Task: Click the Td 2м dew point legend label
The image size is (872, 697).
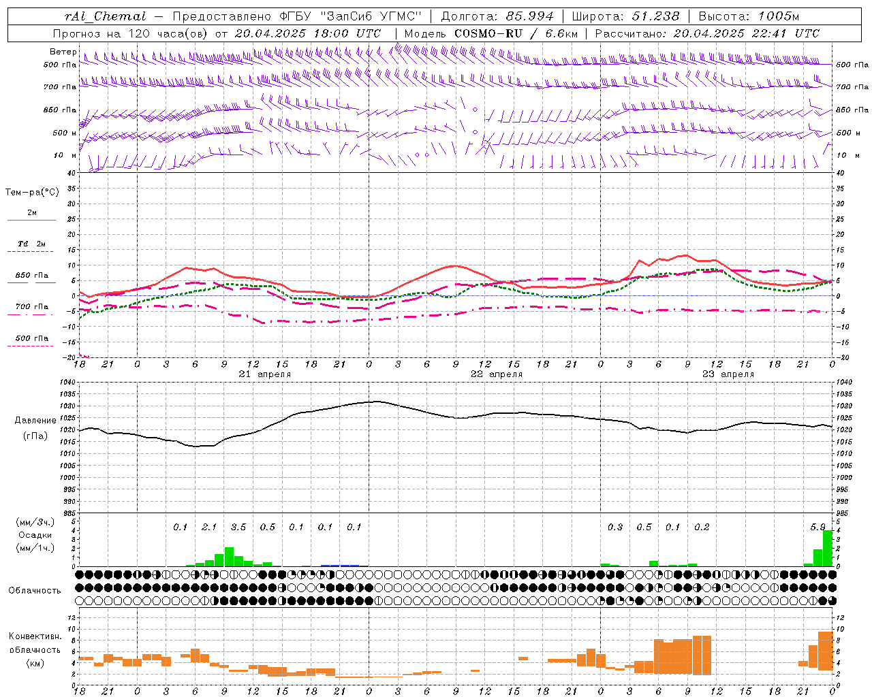Action: (x=31, y=243)
